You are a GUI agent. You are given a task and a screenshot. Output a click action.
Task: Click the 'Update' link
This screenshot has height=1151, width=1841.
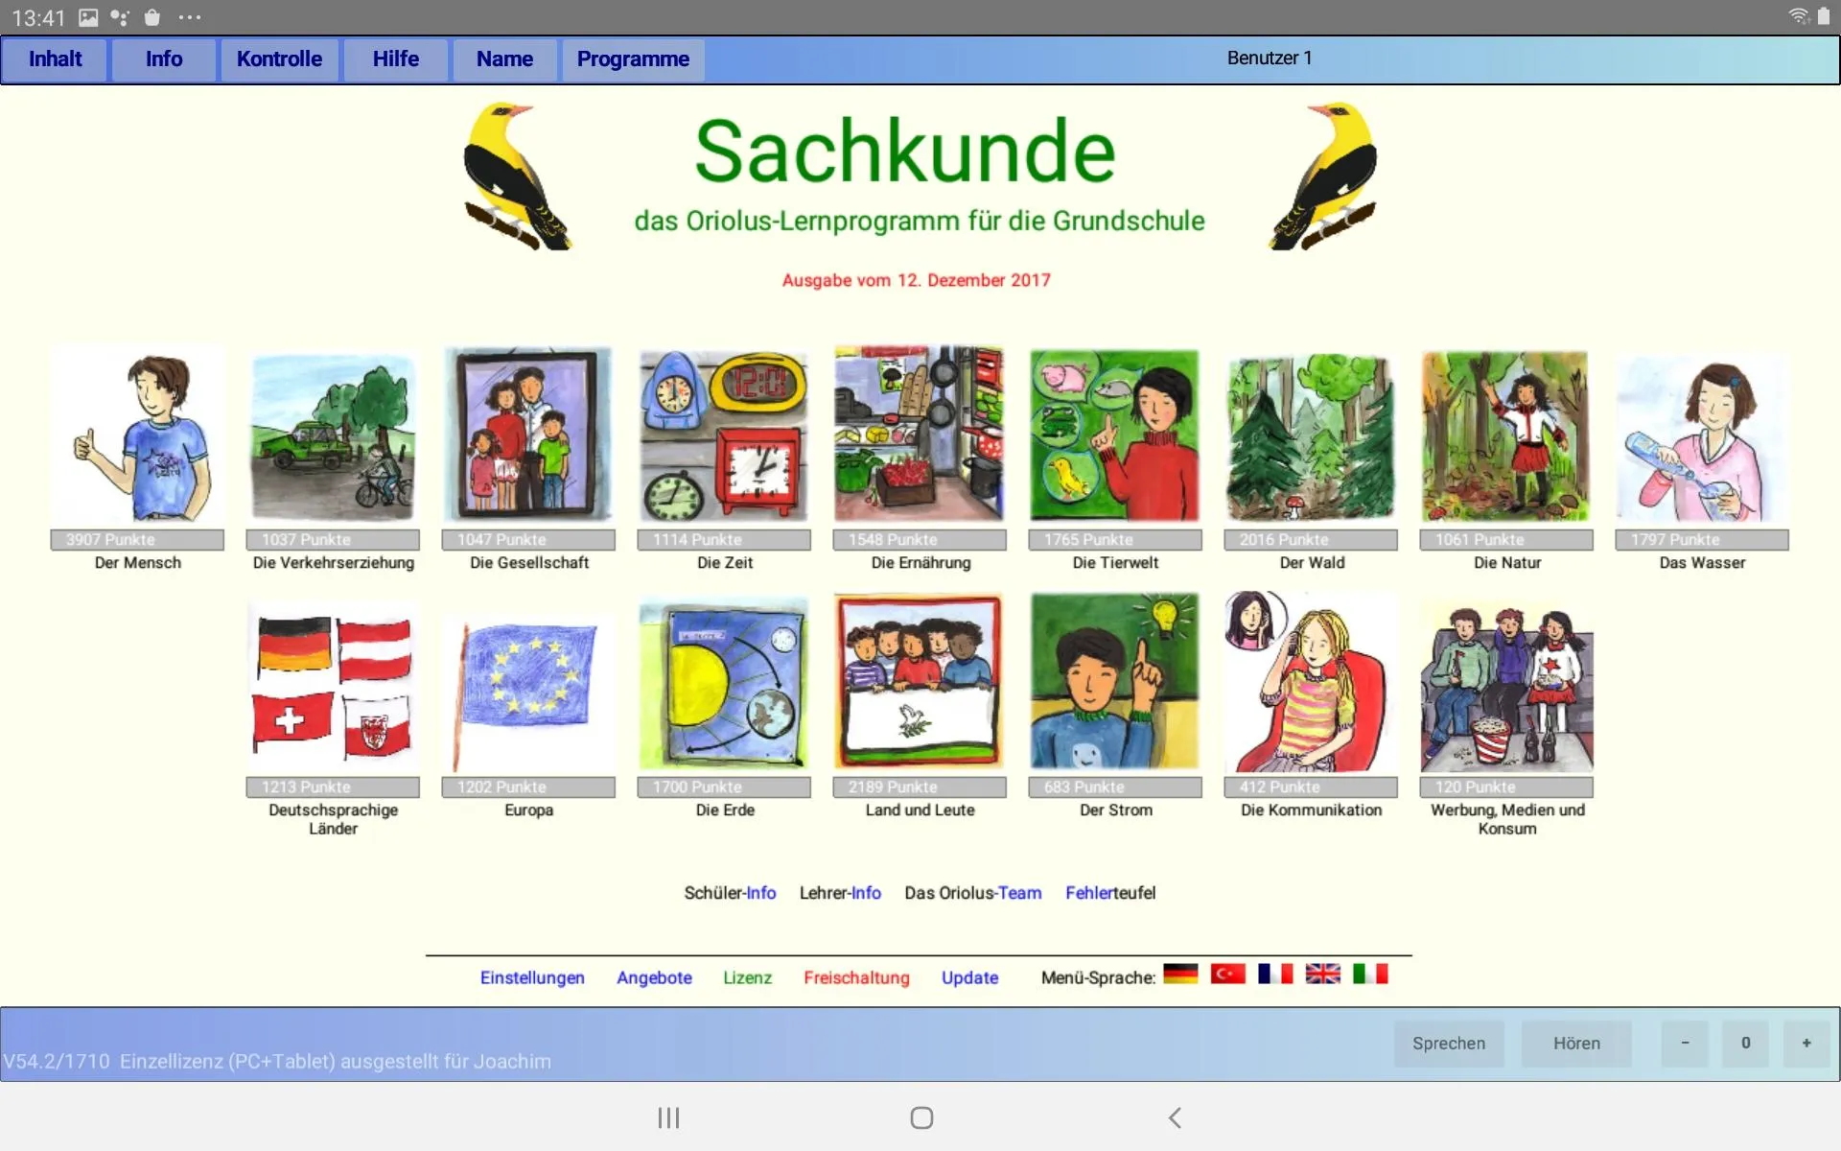[970, 976]
